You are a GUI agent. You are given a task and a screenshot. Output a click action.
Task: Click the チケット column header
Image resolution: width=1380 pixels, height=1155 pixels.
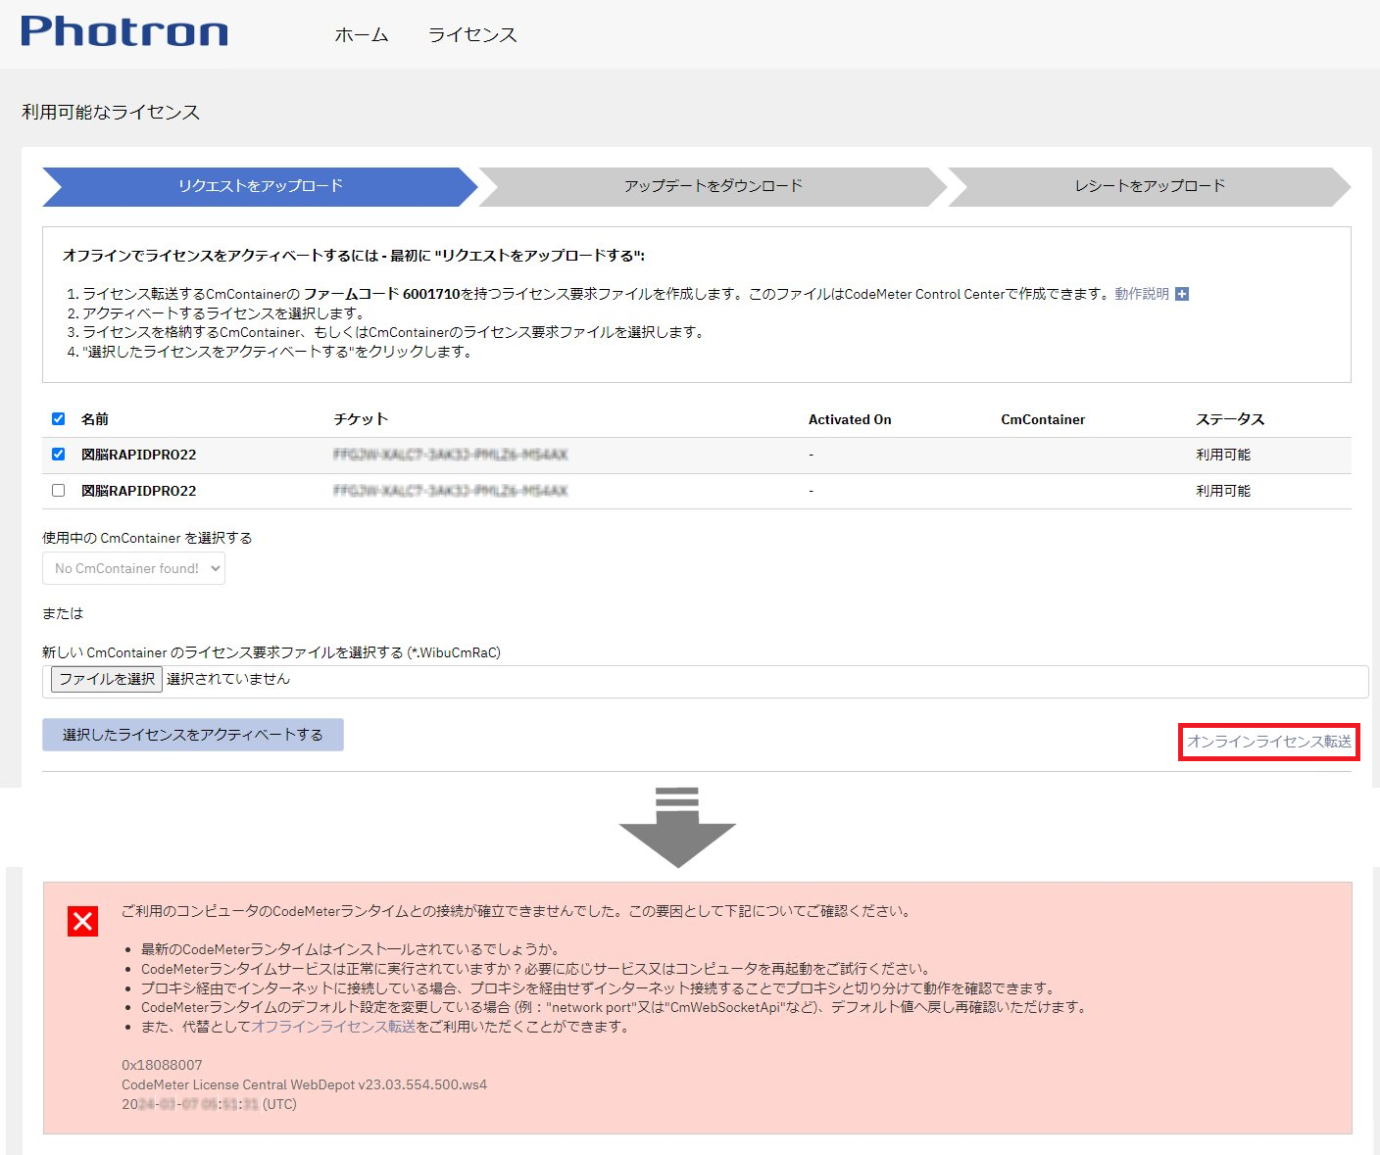(361, 419)
